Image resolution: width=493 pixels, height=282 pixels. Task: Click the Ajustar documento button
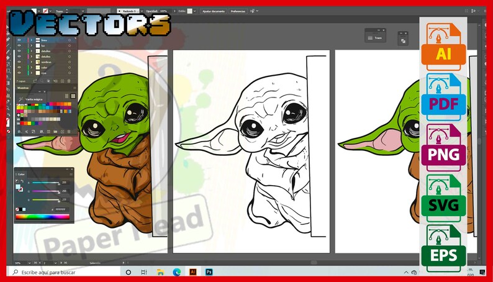(214, 11)
